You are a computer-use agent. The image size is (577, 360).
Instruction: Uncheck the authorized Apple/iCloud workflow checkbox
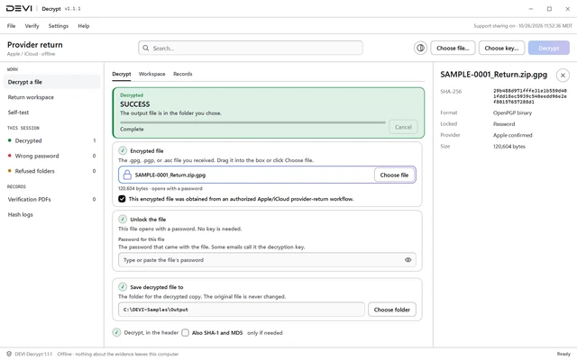click(122, 199)
